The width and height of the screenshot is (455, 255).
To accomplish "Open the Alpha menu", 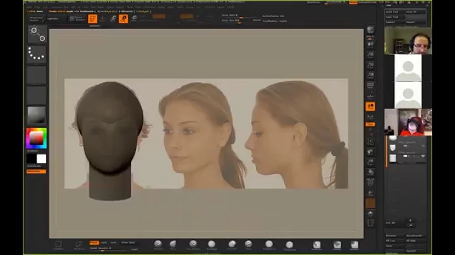I will pos(29,7).
